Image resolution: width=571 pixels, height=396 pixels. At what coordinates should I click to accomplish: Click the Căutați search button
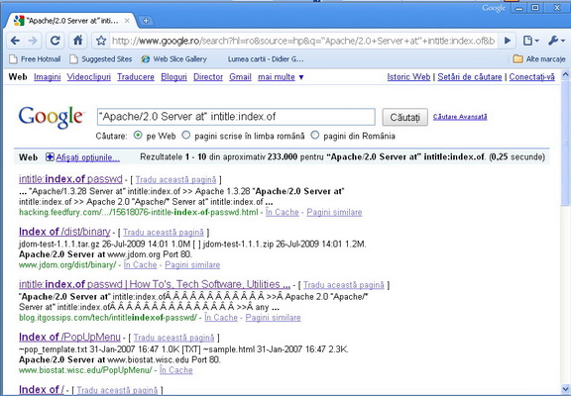coord(404,117)
